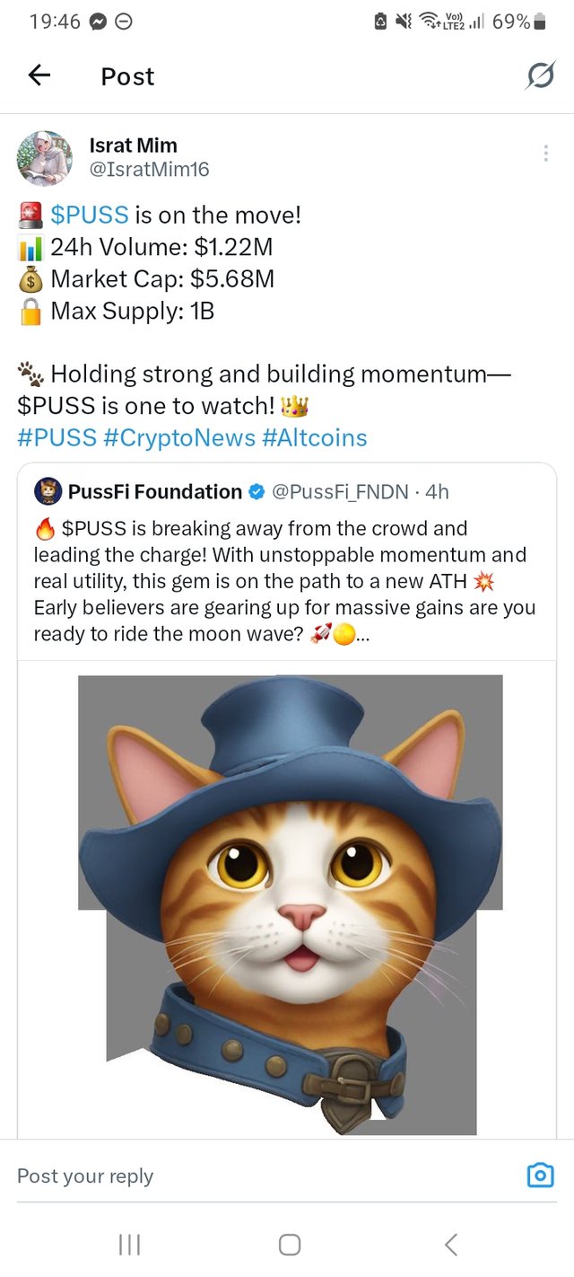Tap the @IsratMim16 handle
Image resolution: width=574 pixels, height=1277 pixels.
click(150, 168)
